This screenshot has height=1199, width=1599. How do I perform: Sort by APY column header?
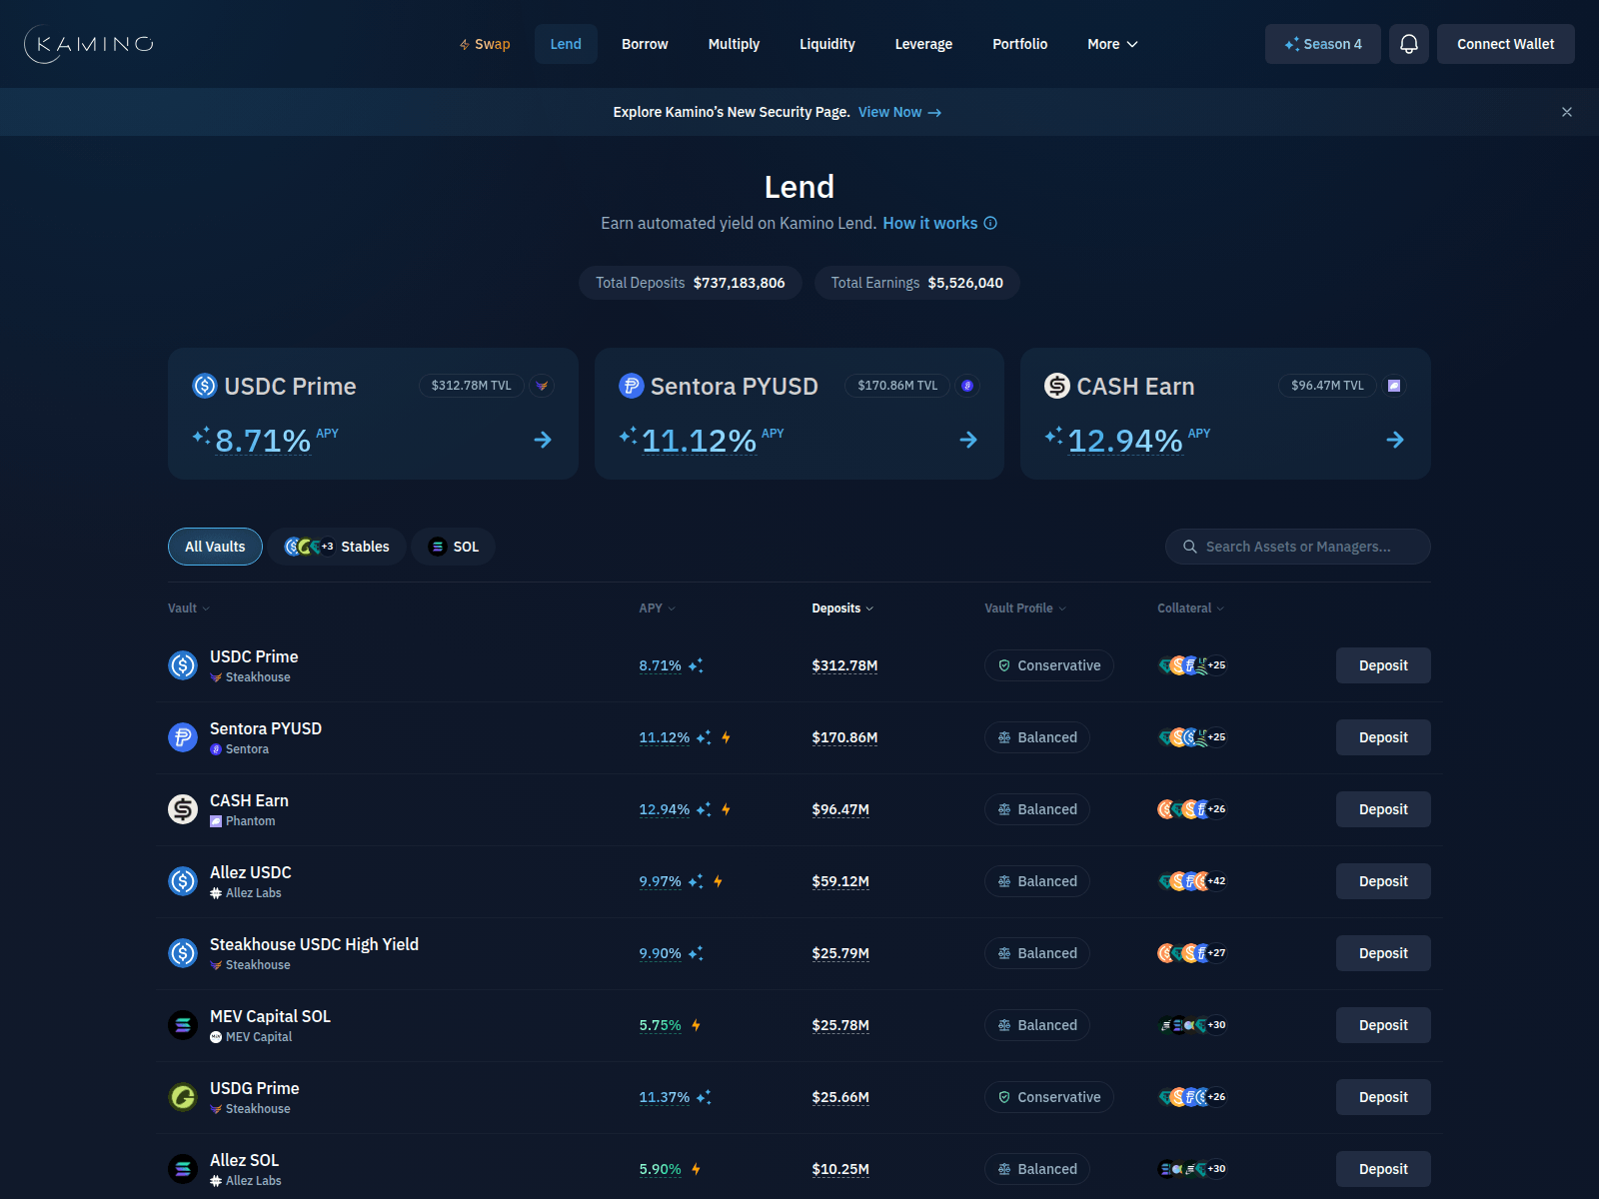tap(658, 607)
